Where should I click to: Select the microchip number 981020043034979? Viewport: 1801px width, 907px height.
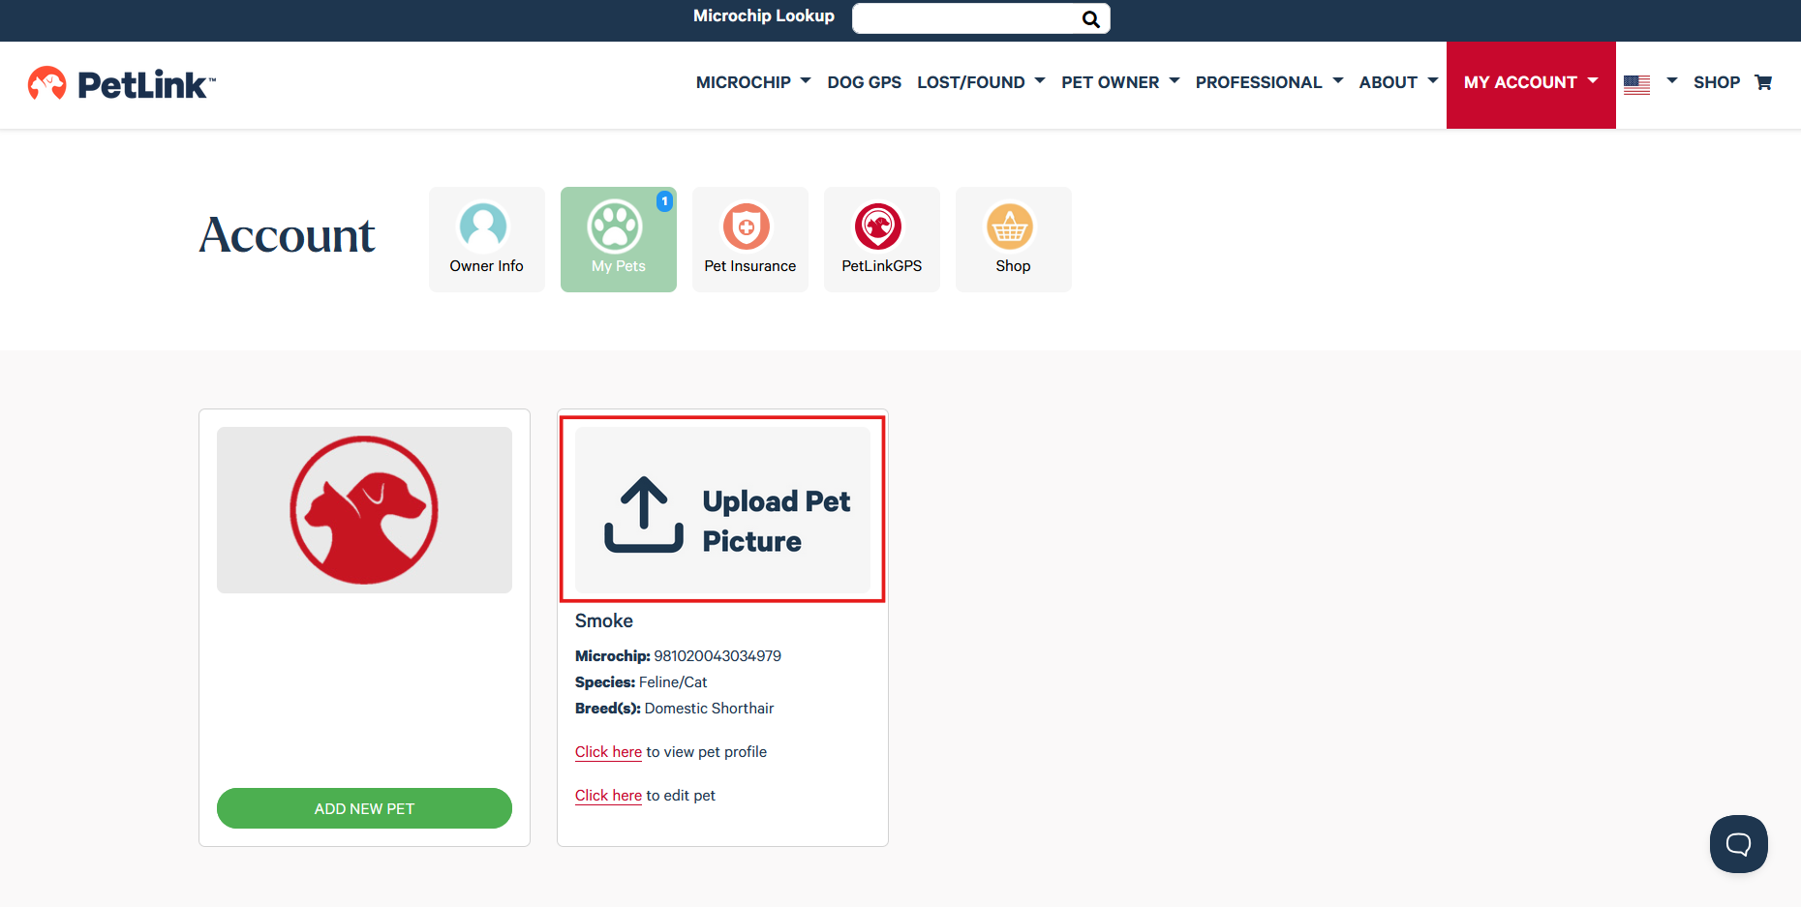pos(717,656)
